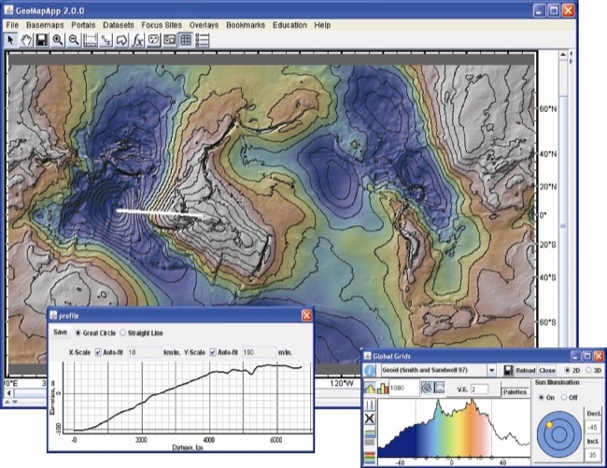Click the floppy disk save icon
The height and width of the screenshot is (468, 607).
(x=42, y=40)
